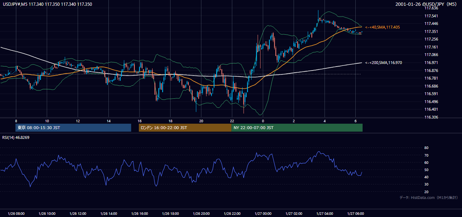Click bottom axis label 1/26 16:00
The height and width of the screenshot is (217, 462).
click(x=140, y=214)
